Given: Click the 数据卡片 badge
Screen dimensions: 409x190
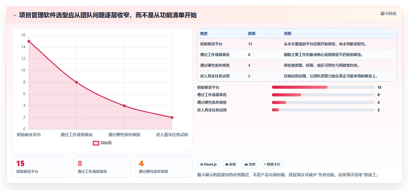Looking at the screenshot, I should point(272,164).
